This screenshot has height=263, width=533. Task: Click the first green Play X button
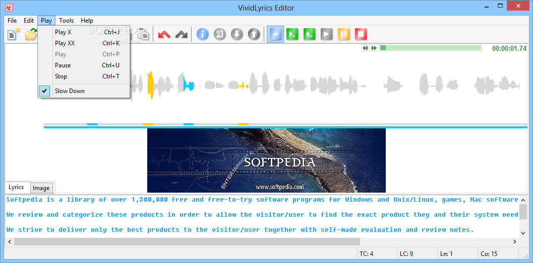pyautogui.click(x=292, y=34)
